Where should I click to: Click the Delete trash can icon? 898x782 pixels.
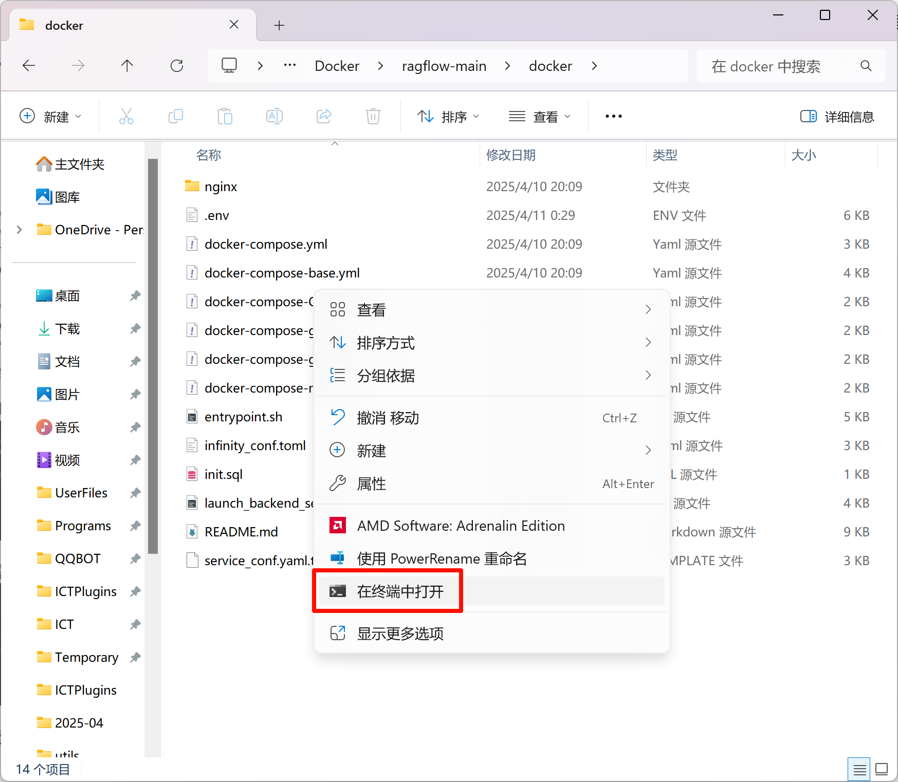(373, 117)
